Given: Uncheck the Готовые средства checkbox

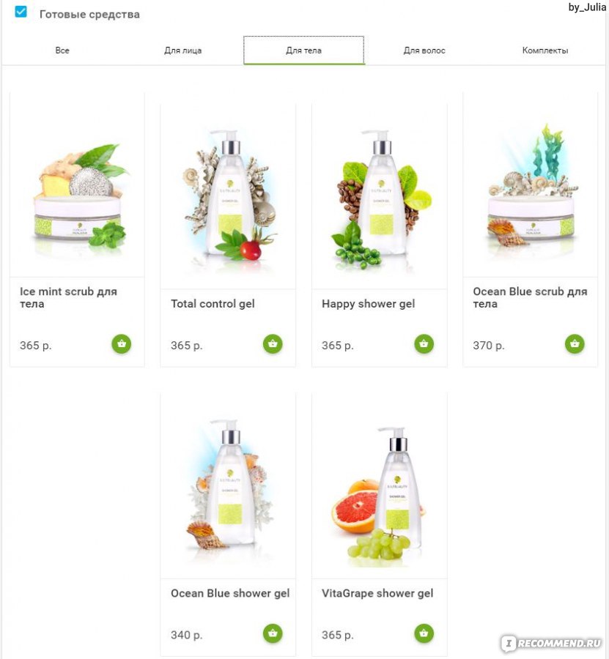Looking at the screenshot, I should (21, 12).
